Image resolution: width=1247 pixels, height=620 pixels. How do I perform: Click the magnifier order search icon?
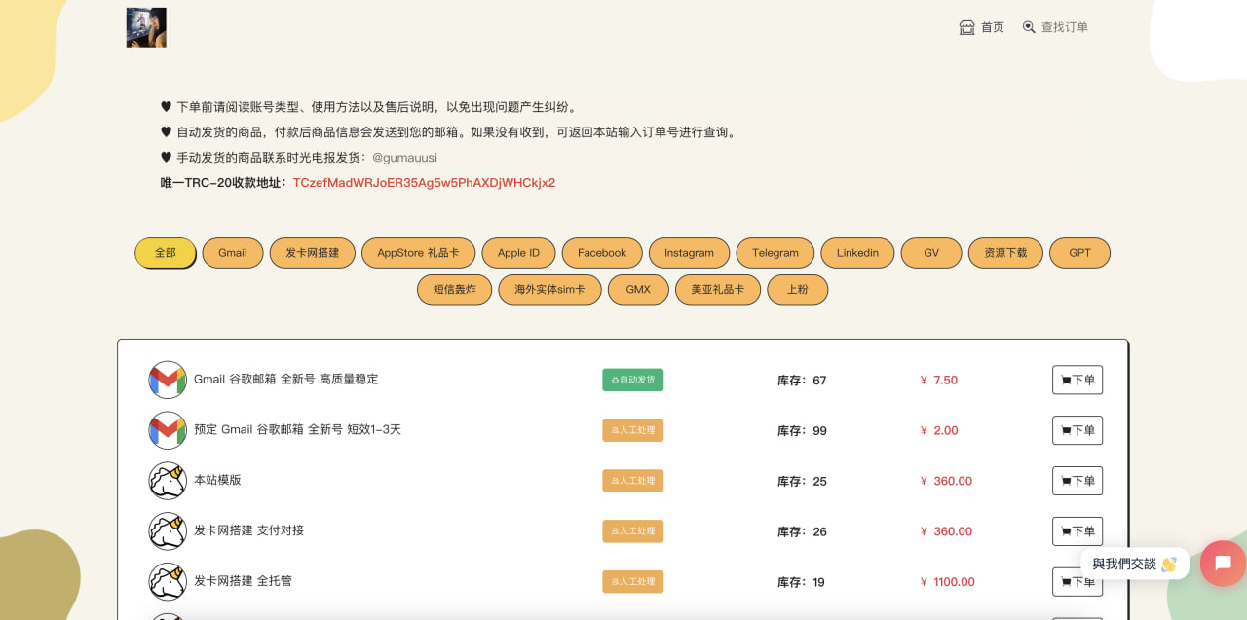pos(1029,27)
